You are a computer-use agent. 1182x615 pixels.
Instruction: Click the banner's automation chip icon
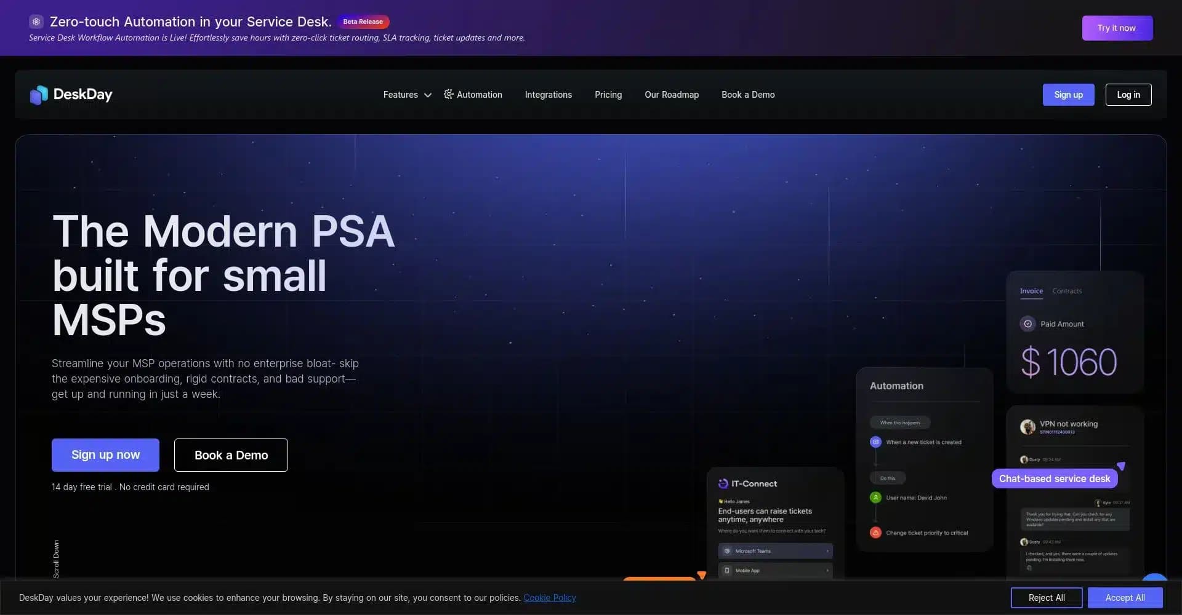pos(36,22)
